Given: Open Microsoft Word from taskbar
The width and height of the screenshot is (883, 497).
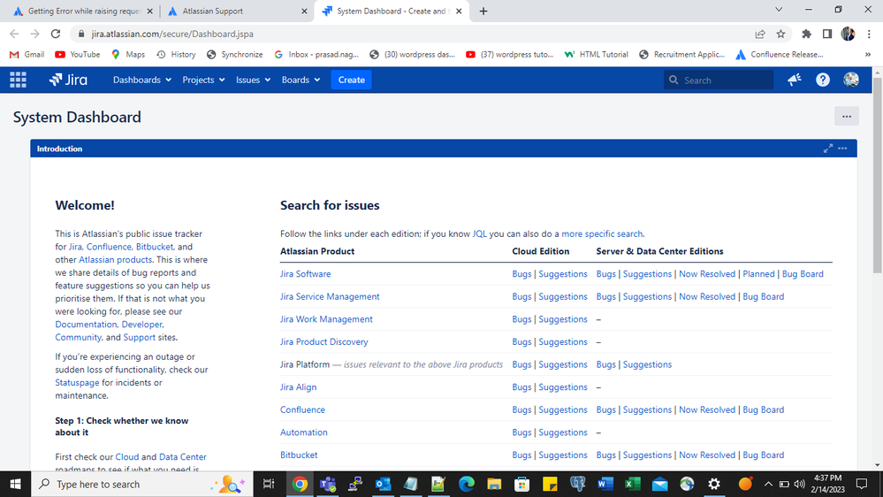Looking at the screenshot, I should coord(605,484).
